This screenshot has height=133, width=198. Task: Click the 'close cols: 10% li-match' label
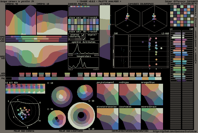[83, 18]
